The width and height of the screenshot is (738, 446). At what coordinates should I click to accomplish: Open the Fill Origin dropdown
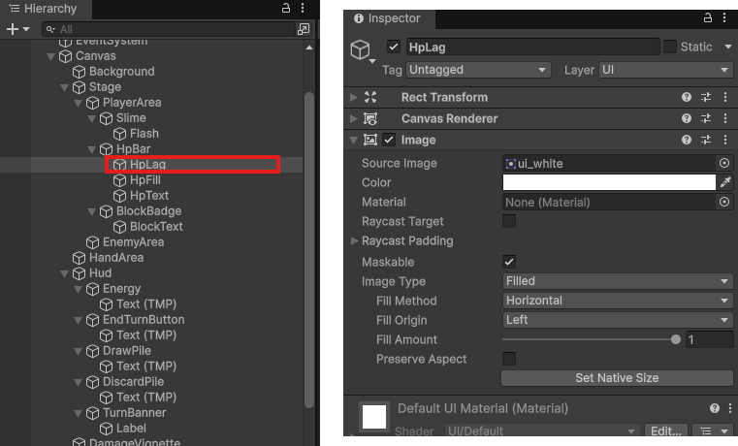click(x=618, y=320)
